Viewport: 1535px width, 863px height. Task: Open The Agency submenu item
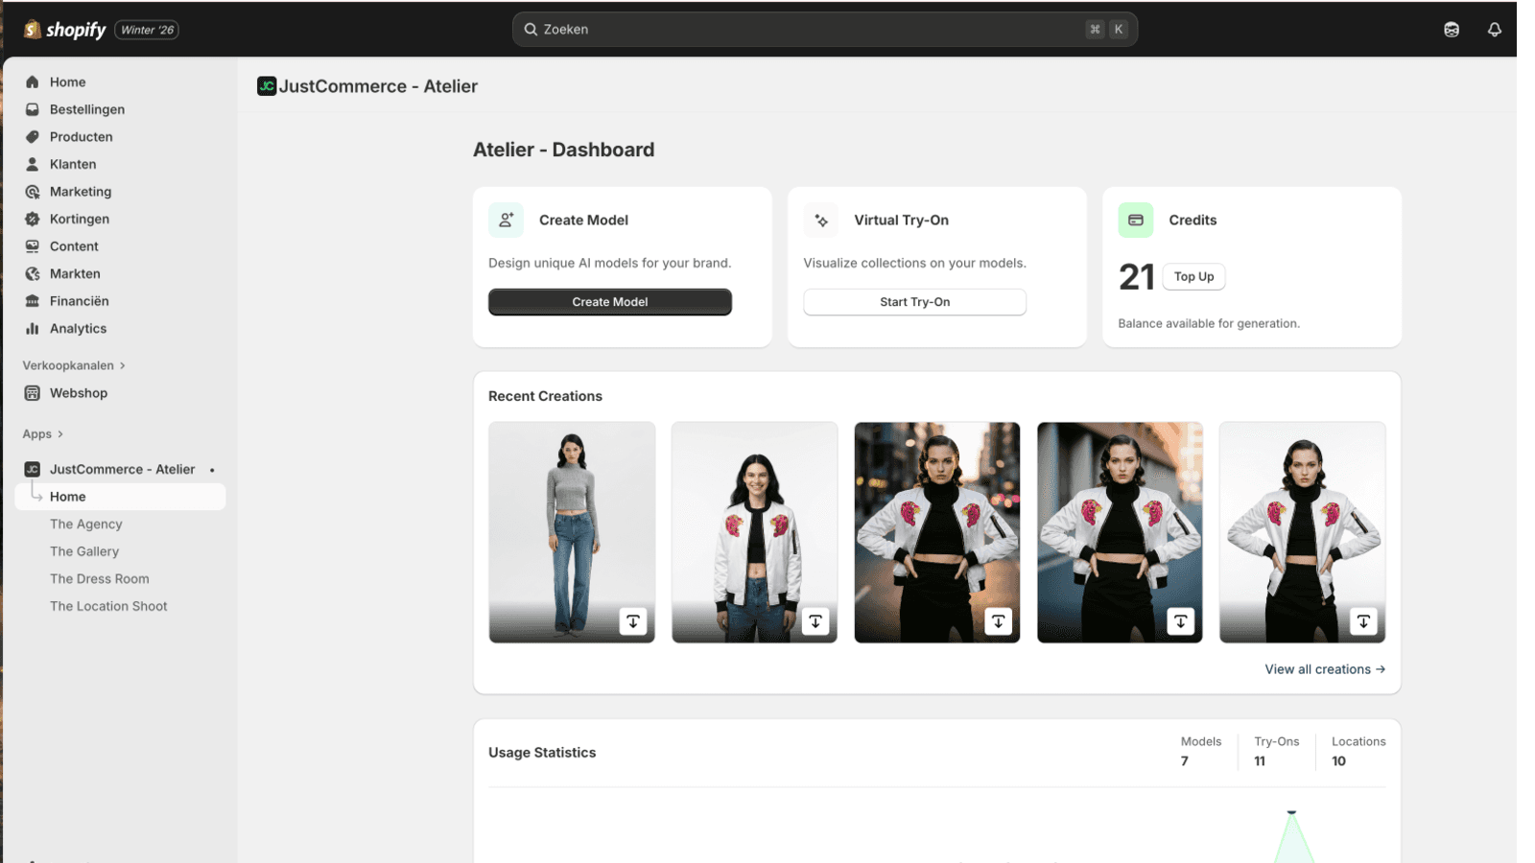86,525
